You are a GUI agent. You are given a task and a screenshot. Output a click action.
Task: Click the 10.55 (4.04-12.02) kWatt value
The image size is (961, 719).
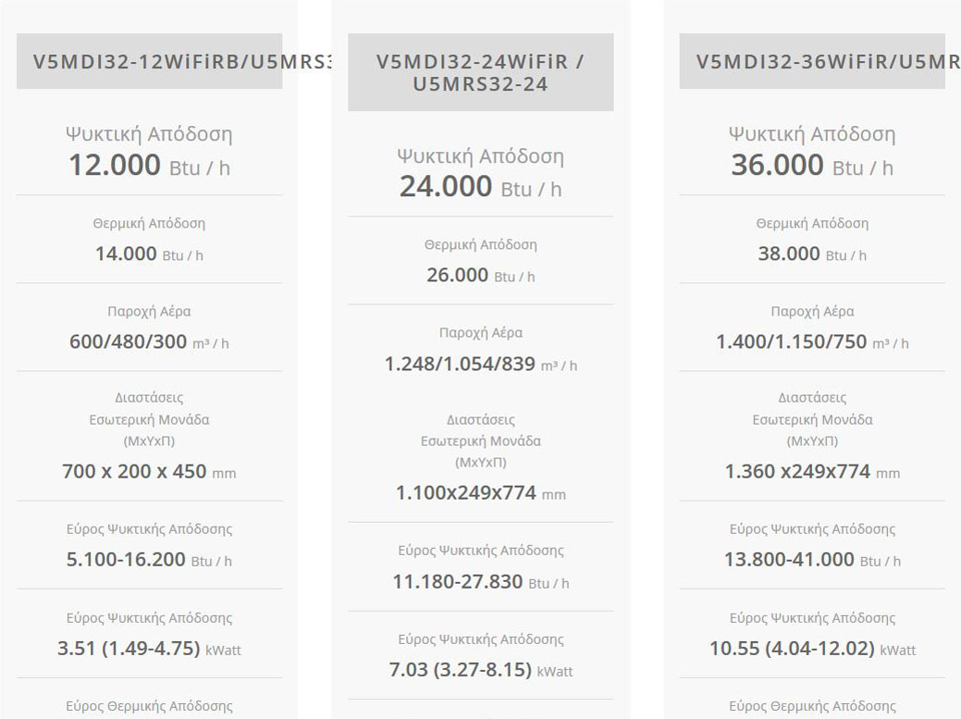[812, 648]
